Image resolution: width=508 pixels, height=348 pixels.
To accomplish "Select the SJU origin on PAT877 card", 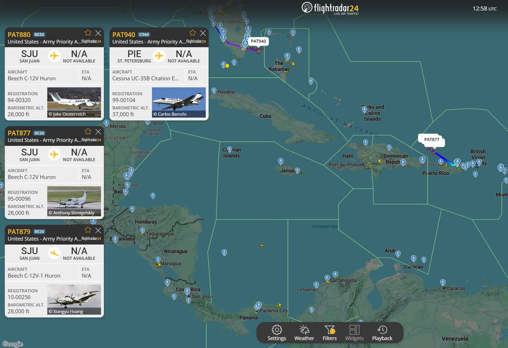I will point(29,154).
